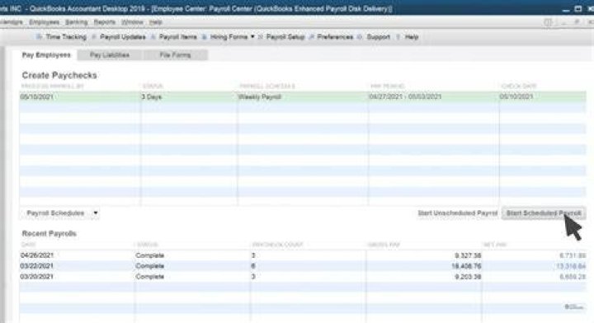
Task: Click the Support toolbar item
Action: pyautogui.click(x=378, y=37)
